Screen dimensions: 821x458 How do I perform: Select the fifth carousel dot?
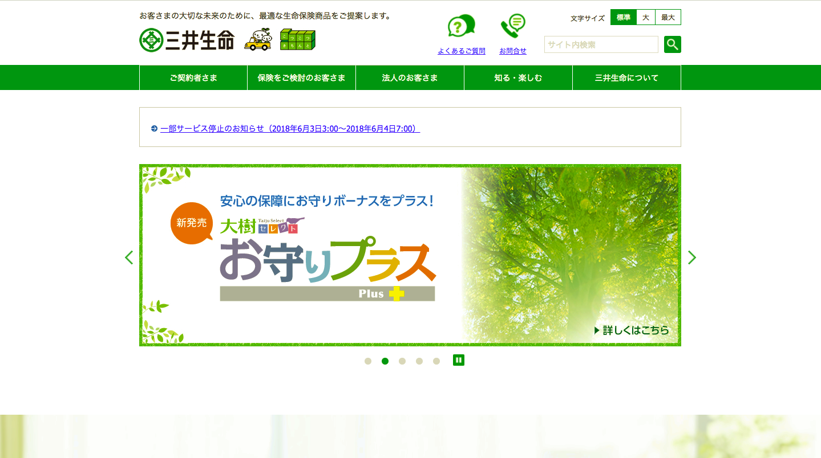(x=436, y=361)
